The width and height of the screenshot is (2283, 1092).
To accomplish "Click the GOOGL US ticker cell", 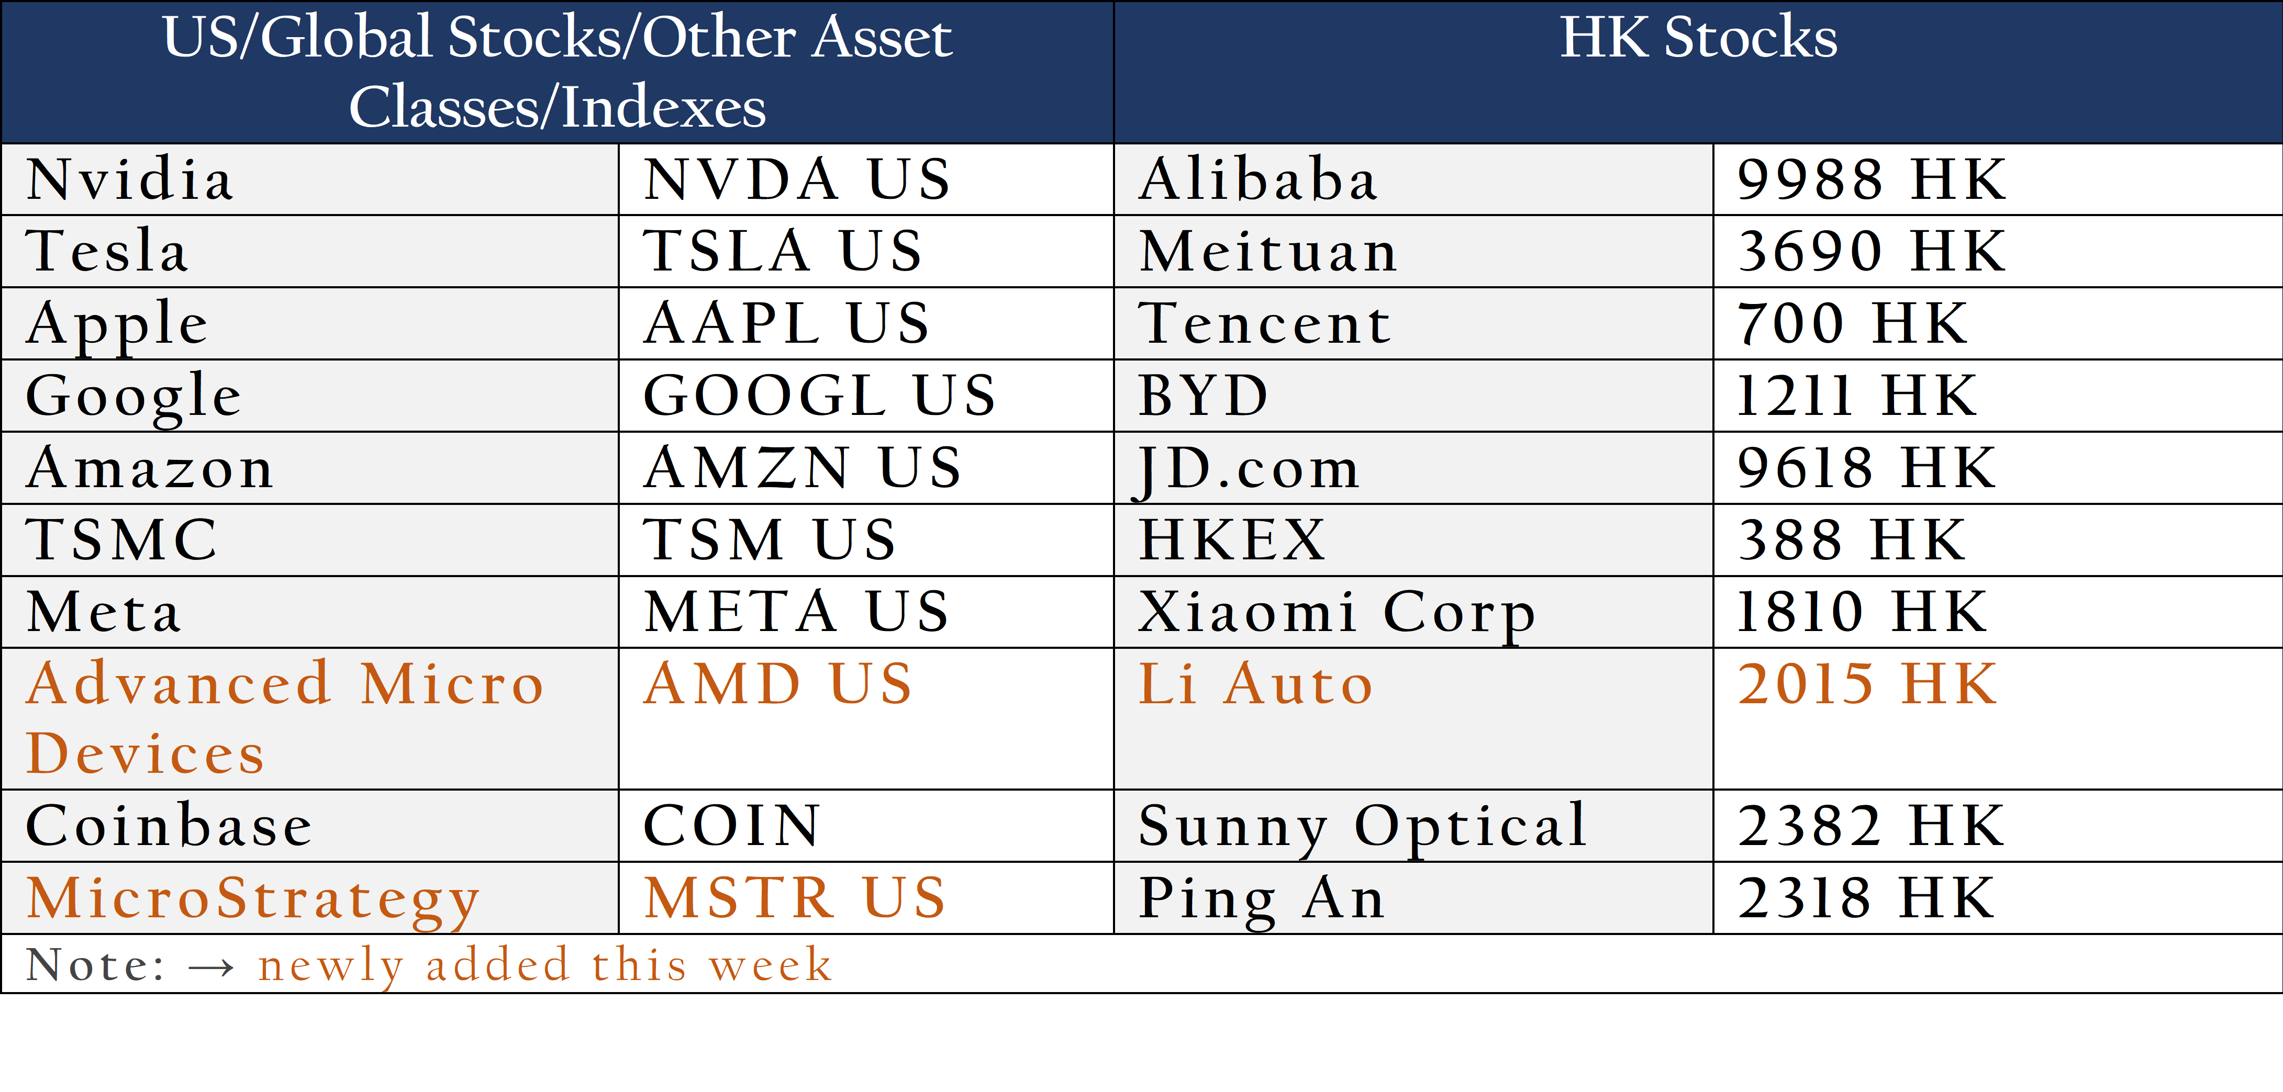I will click(819, 395).
